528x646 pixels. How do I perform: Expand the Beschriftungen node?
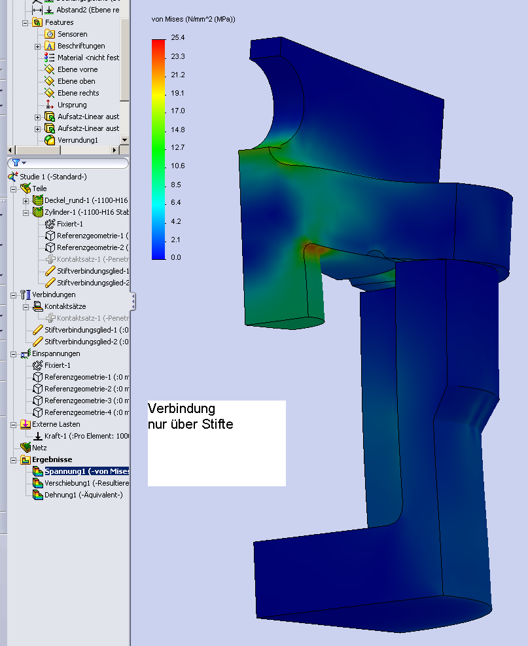pos(37,46)
